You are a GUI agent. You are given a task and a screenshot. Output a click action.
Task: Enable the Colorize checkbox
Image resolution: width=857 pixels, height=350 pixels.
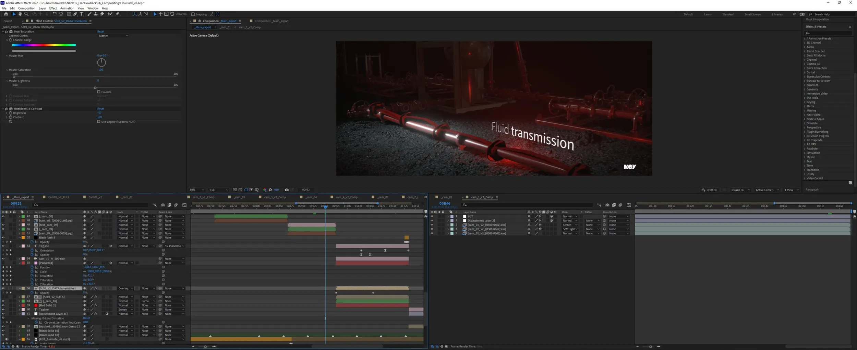99,92
